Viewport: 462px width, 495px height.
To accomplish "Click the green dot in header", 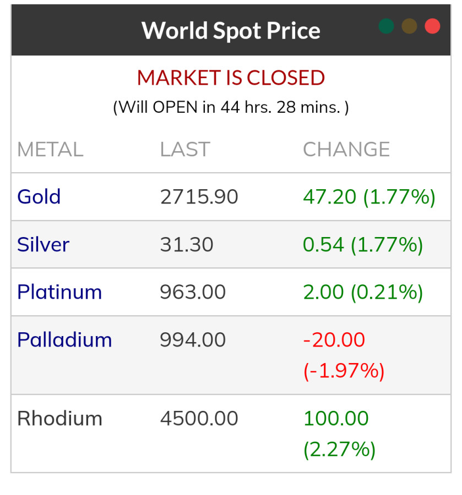I will click(386, 26).
